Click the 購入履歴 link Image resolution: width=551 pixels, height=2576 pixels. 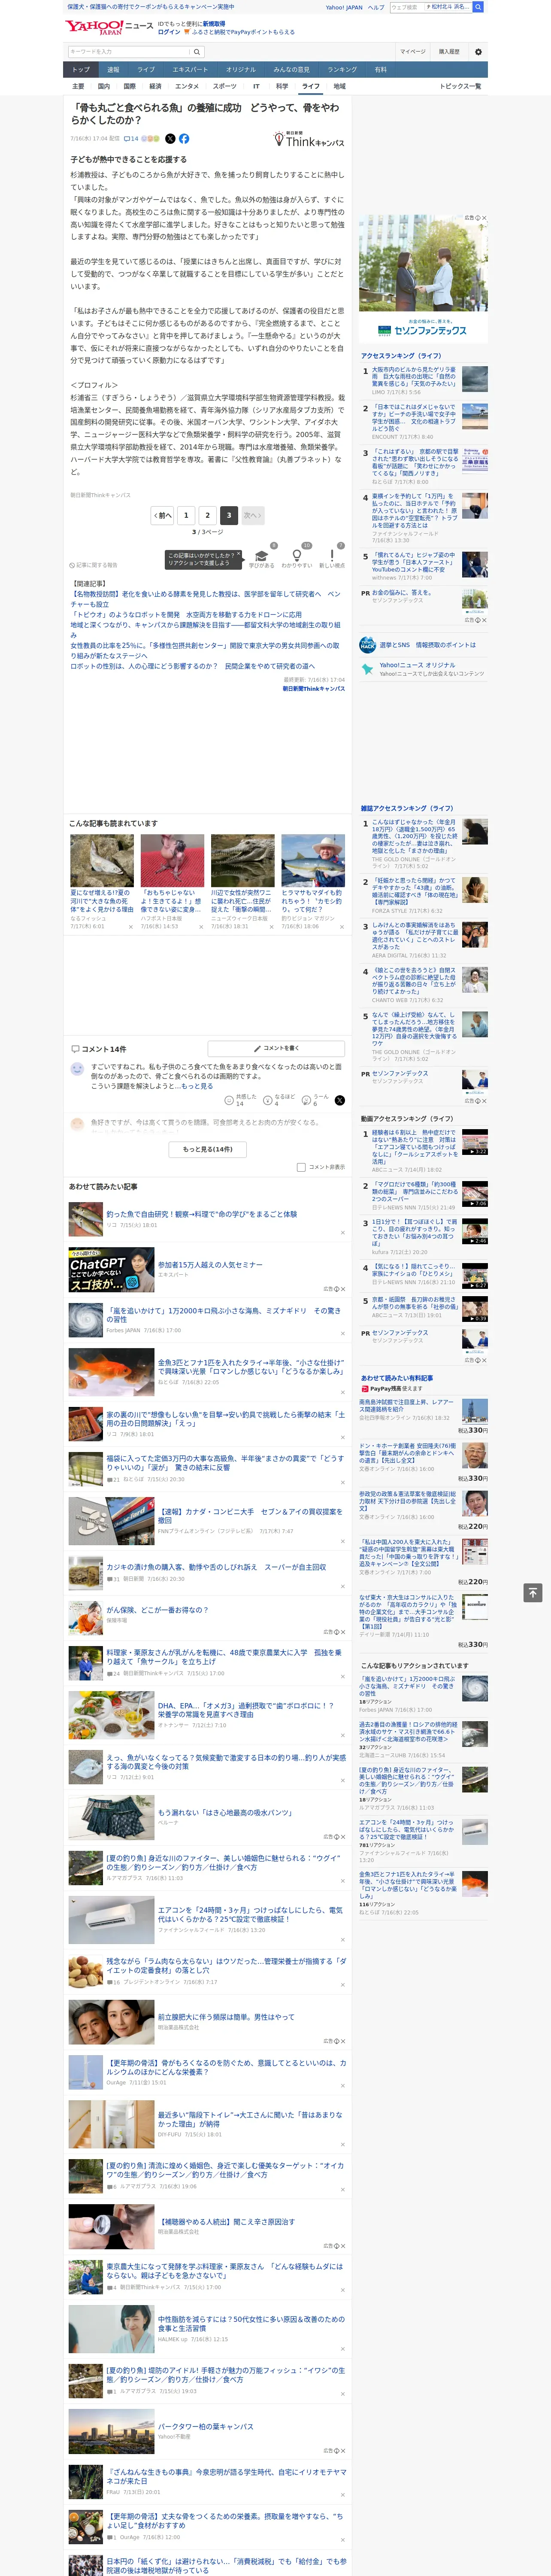coord(449,52)
